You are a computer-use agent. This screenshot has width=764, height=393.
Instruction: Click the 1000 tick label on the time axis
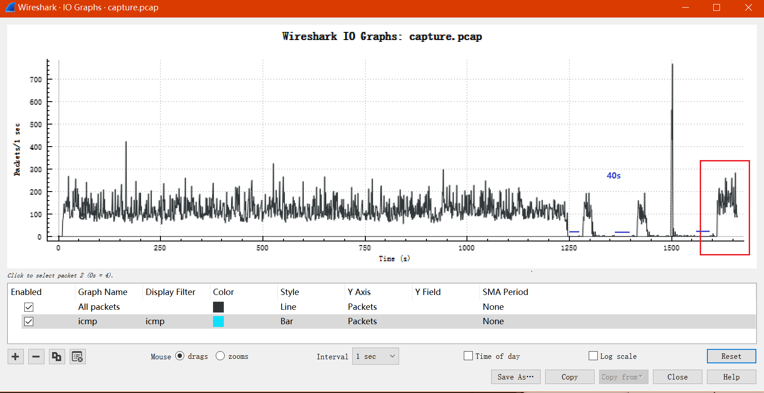(x=466, y=248)
